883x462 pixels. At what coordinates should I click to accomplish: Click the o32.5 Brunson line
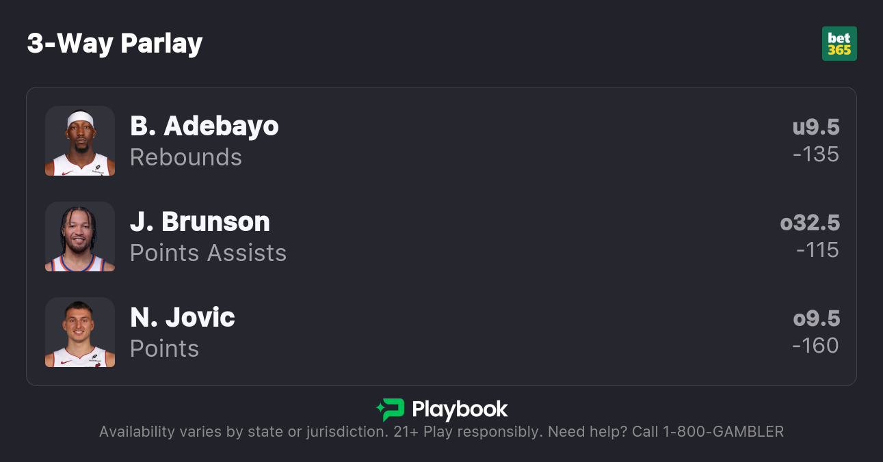tap(810, 223)
